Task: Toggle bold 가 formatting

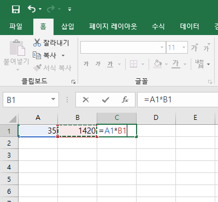Action: (86, 64)
